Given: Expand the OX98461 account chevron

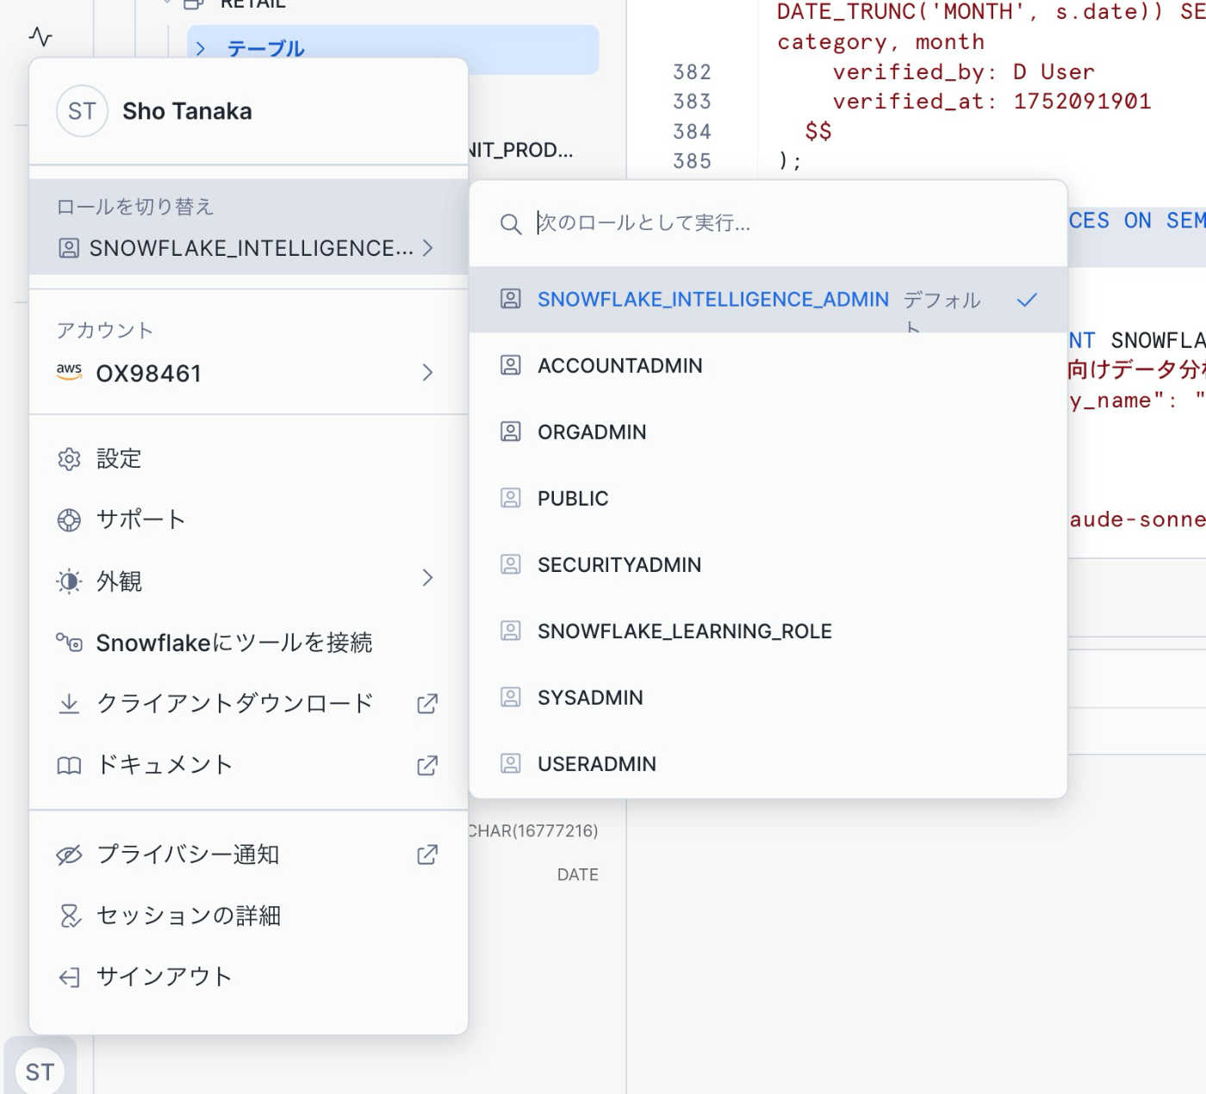Looking at the screenshot, I should pyautogui.click(x=428, y=372).
